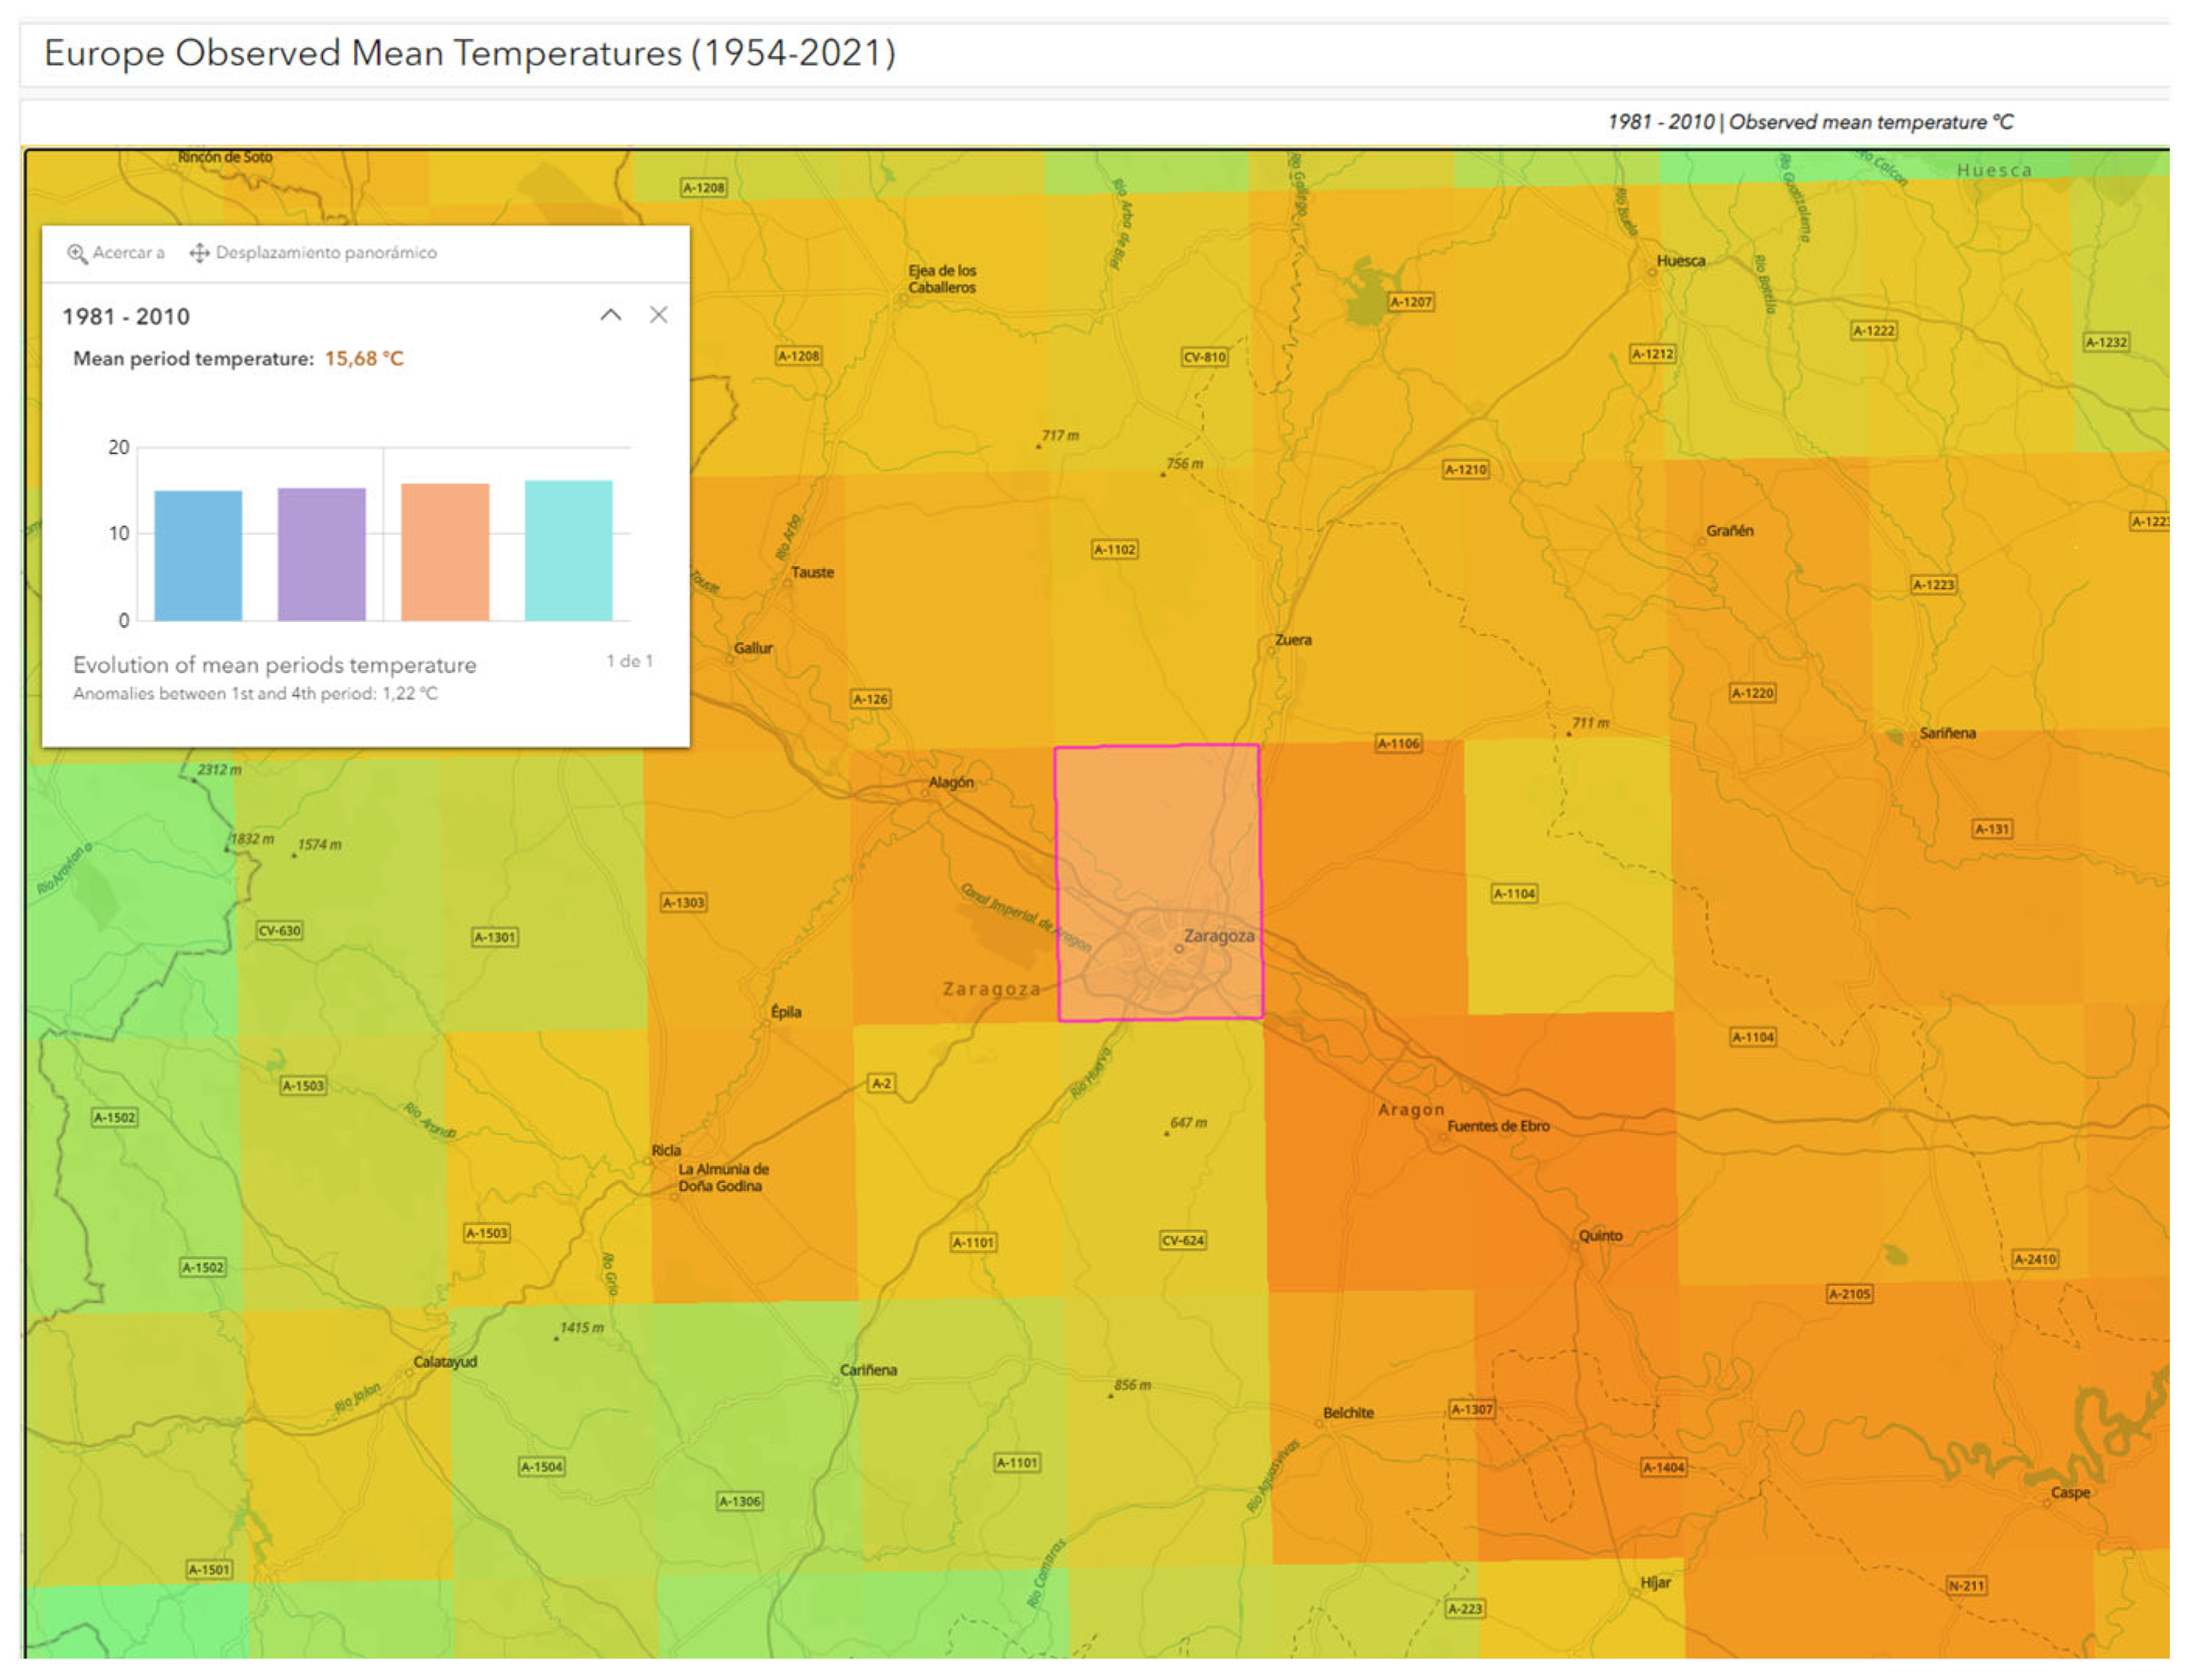This screenshot has height=1680, width=2191.
Task: Click the CV-810 road shield
Action: coord(1204,357)
